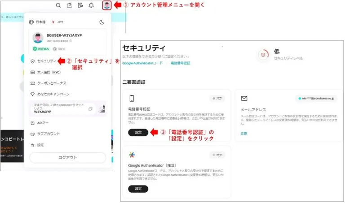The width and height of the screenshot is (345, 203).
Task: Open あなたのキャンペーン menu item
Action: click(53, 94)
